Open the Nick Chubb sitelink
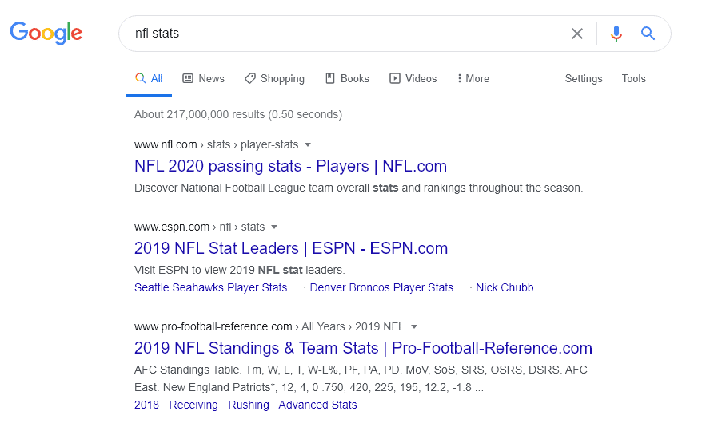The image size is (710, 431). (505, 288)
